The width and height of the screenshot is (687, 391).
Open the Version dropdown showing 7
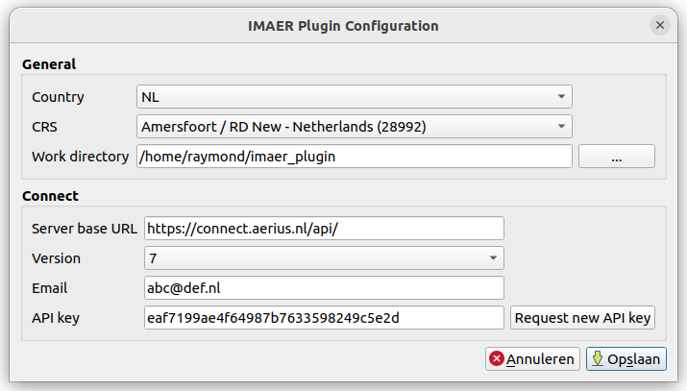[x=324, y=258]
